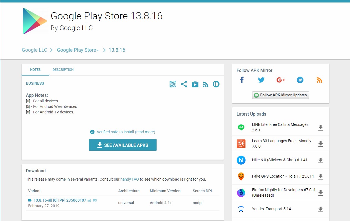Click the VR headset icon on variant row
This screenshot has height=221, width=350.
(95, 200)
